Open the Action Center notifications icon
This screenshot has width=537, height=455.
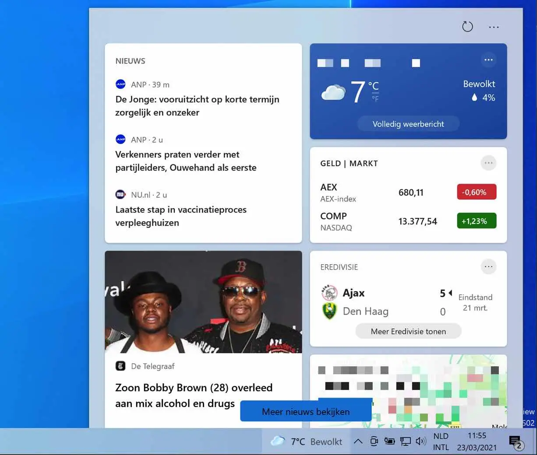pyautogui.click(x=516, y=442)
